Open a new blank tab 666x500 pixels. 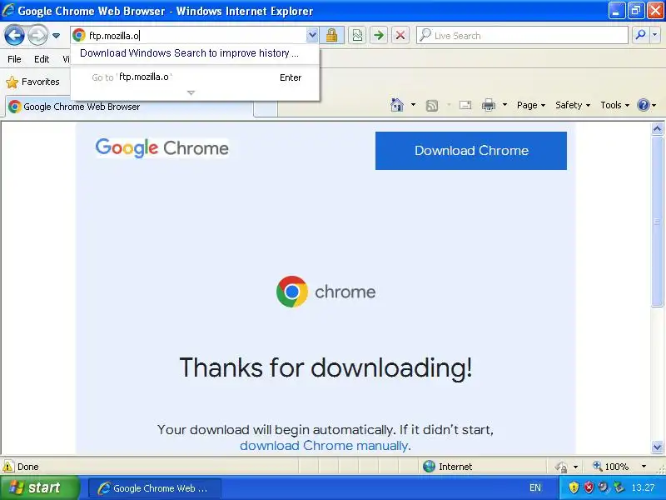pyautogui.click(x=266, y=109)
